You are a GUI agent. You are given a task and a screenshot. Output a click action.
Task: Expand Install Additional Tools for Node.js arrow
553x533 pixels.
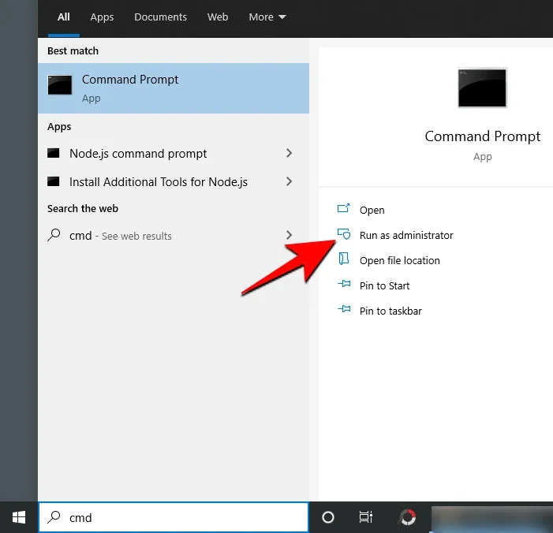[289, 181]
